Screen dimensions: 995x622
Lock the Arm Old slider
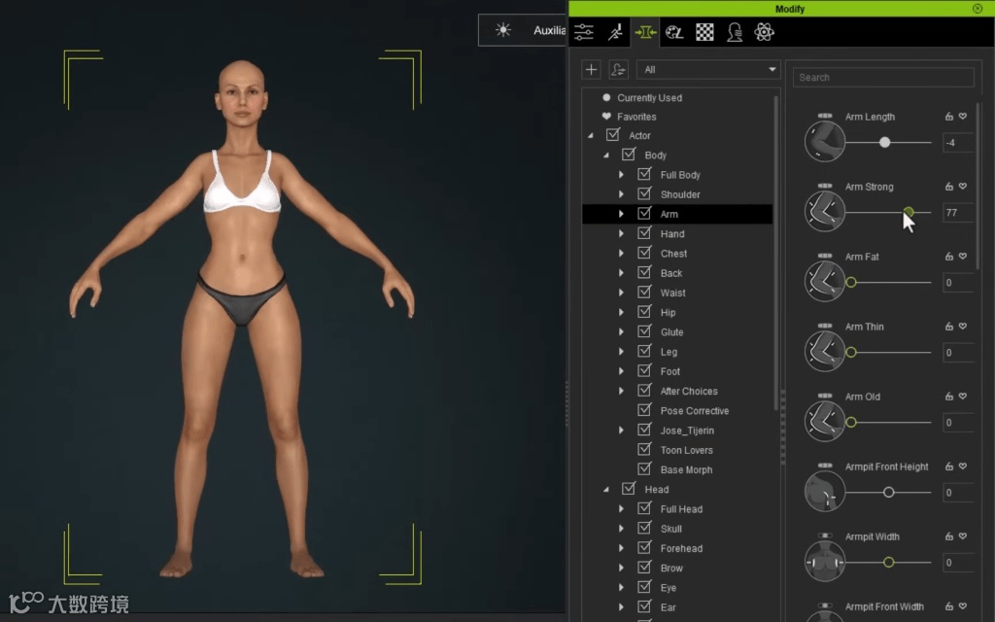[948, 397]
